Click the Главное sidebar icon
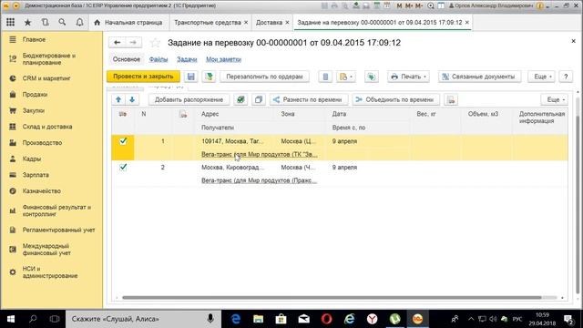 point(13,39)
